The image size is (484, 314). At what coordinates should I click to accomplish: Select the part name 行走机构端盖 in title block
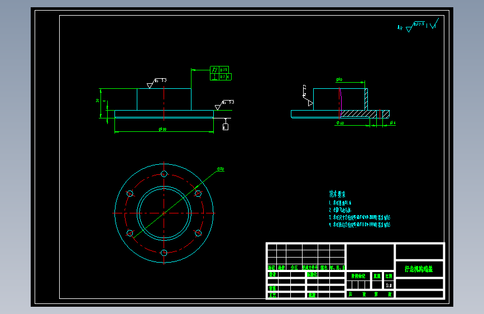tap(419, 269)
